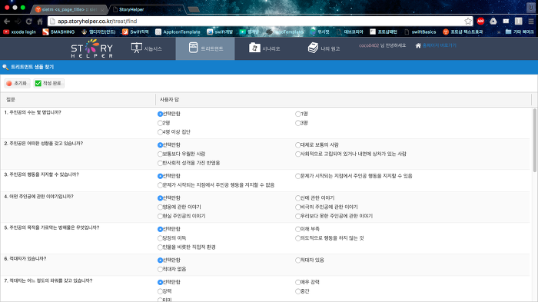This screenshot has width=538, height=302.
Task: Open the 나의 원고 menu
Action: coord(324,48)
